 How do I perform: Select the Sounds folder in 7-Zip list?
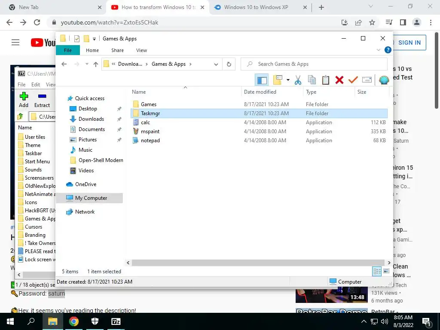(x=33, y=170)
